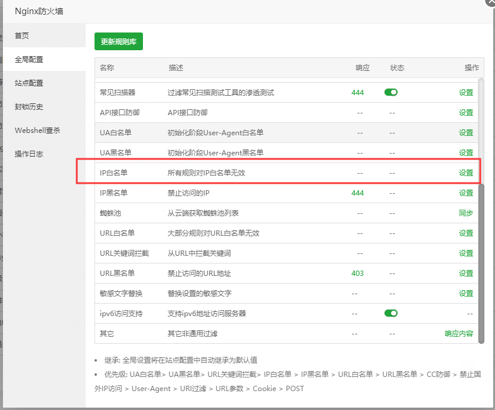The width and height of the screenshot is (495, 410).
Task: Select the URL关键词拦截 rule name
Action: coord(125,253)
